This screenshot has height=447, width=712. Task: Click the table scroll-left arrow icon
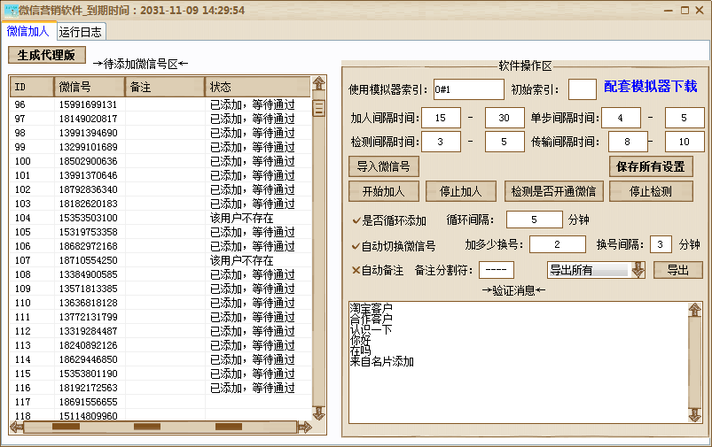pyautogui.click(x=16, y=427)
